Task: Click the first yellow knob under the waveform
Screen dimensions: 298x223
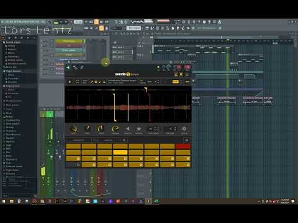Action: click(74, 129)
